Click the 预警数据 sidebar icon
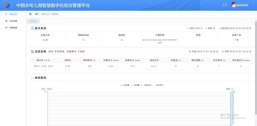 (6, 28)
